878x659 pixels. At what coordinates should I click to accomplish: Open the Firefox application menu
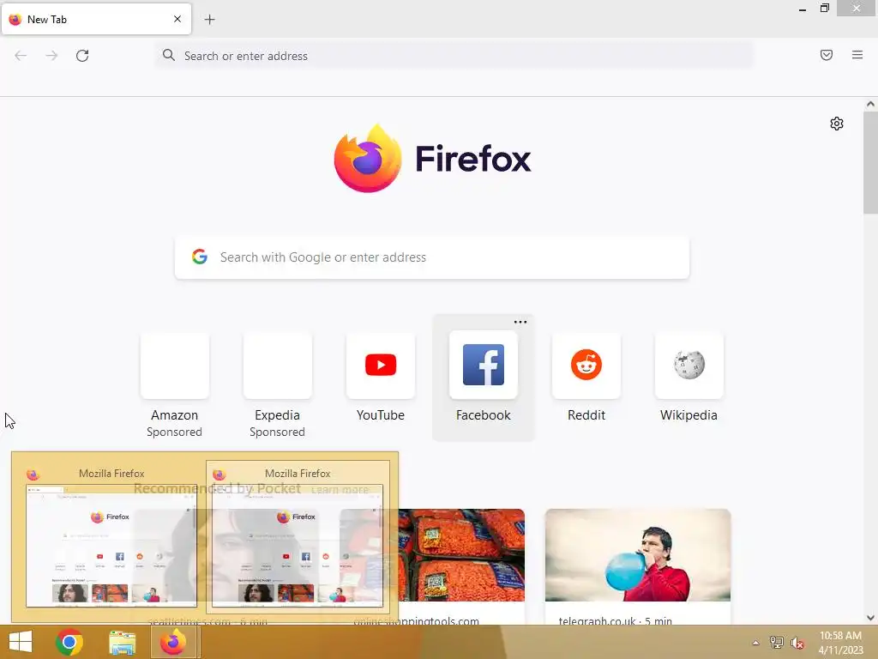pyautogui.click(x=857, y=55)
